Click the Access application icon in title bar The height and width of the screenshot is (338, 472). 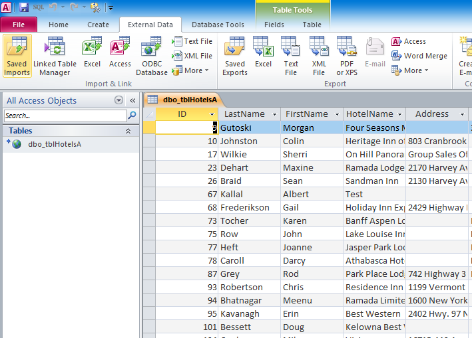(6, 7)
